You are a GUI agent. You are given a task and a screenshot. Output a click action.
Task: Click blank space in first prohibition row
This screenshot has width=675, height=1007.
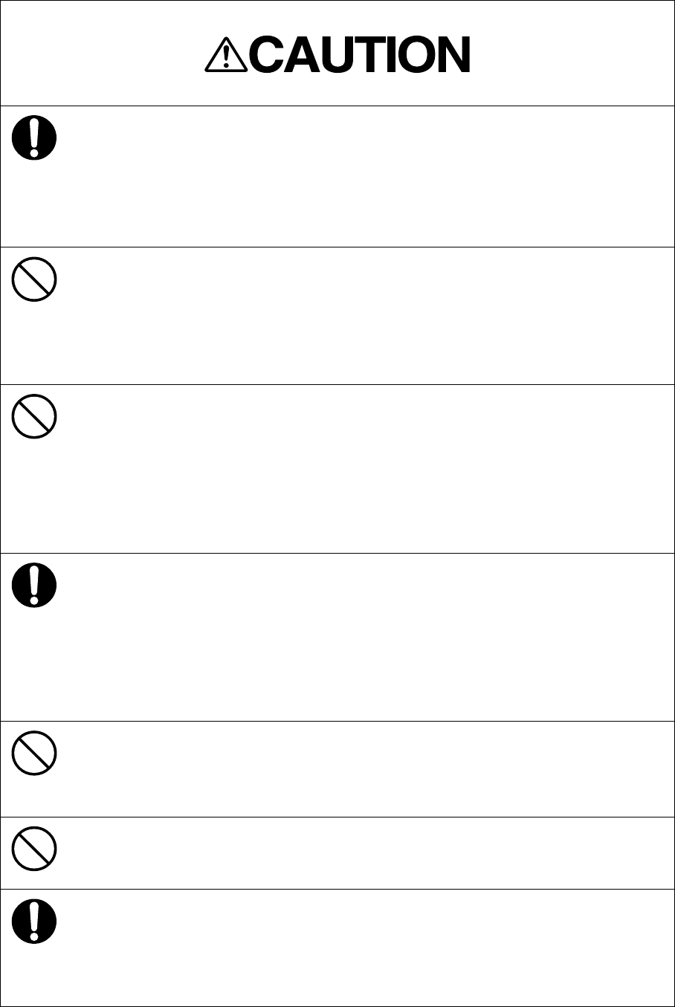click(364, 316)
